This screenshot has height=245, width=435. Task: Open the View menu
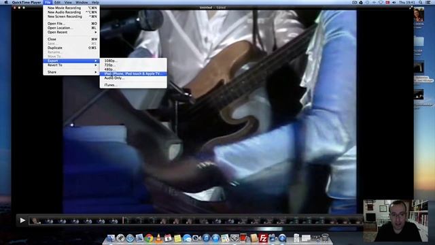68,2
